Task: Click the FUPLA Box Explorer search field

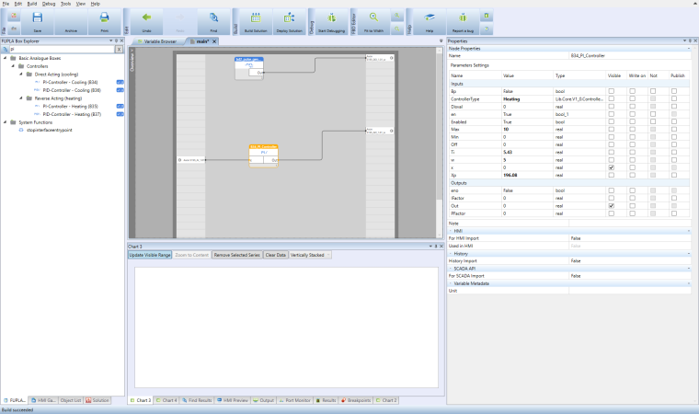Action: (x=60, y=49)
